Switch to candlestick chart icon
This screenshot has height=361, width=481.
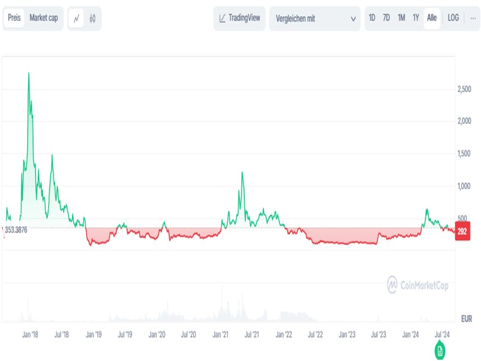coord(93,18)
